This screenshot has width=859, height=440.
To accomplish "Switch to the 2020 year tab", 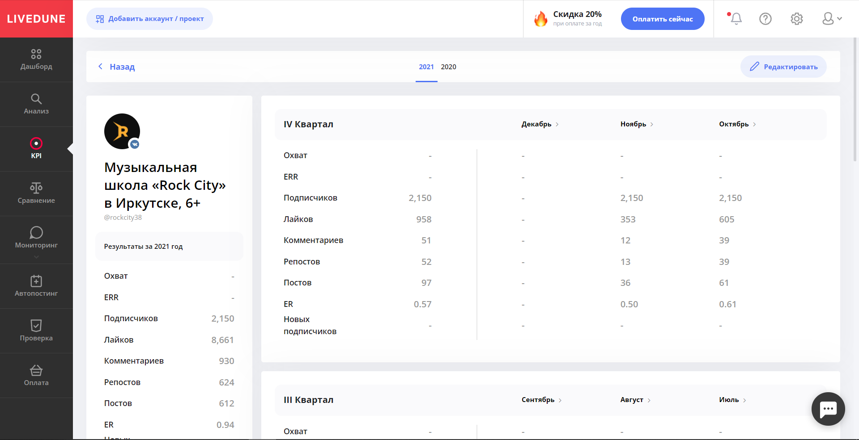I will click(448, 67).
